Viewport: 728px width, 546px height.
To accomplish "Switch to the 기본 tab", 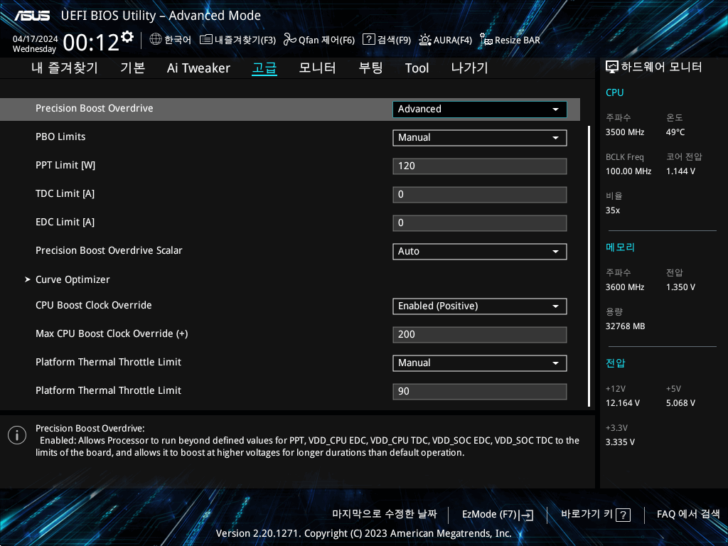I will click(133, 68).
